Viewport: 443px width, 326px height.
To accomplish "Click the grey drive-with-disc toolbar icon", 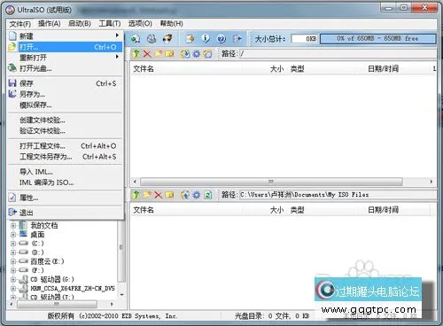I will 152,39.
